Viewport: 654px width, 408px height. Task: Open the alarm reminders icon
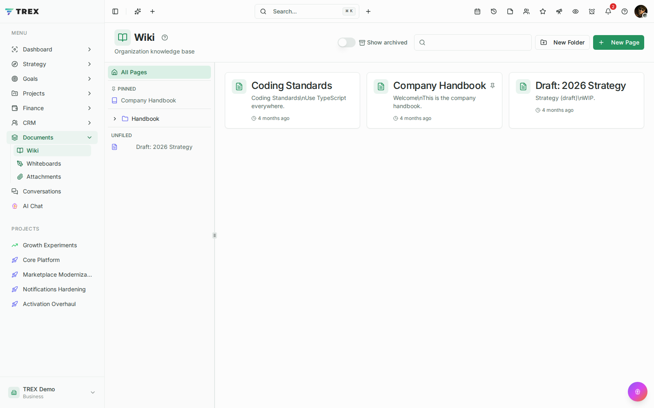pos(592,11)
